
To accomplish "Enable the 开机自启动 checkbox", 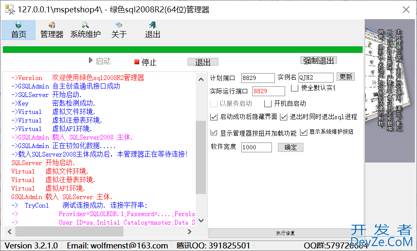I will click(x=268, y=104).
